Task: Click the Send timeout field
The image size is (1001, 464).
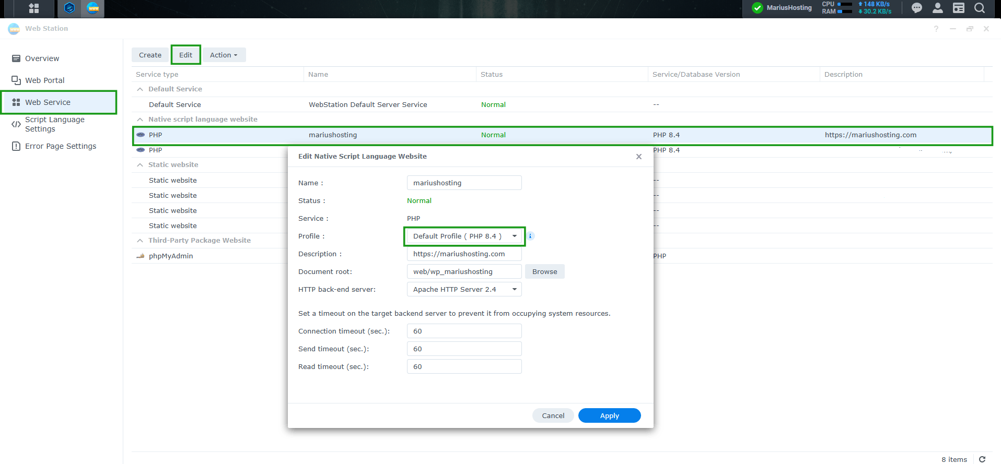Action: [464, 349]
